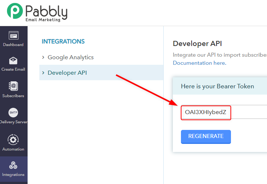Open the Dashboard icon in sidebar
Viewport: 267px width, 184px height.
(x=13, y=35)
